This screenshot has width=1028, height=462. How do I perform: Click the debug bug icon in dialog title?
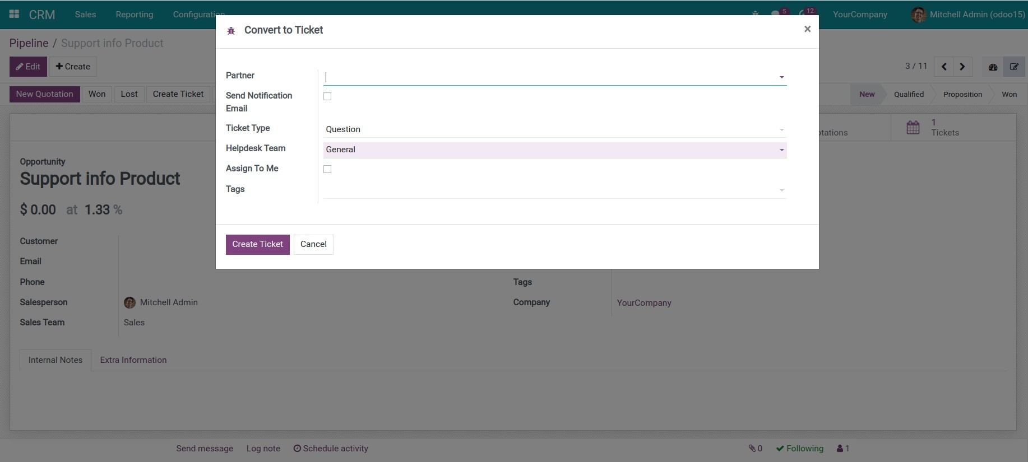pos(231,31)
